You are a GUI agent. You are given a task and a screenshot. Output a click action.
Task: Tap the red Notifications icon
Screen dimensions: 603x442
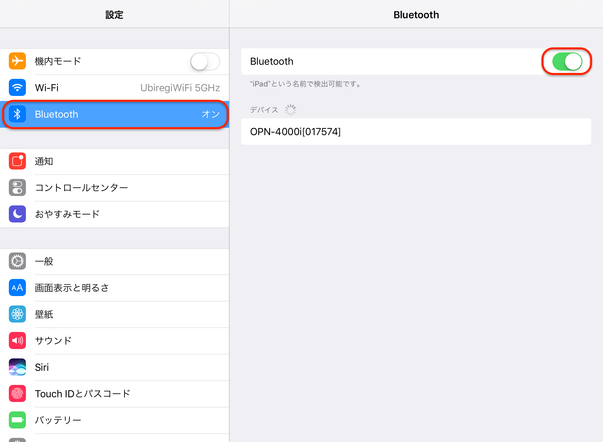(x=17, y=161)
